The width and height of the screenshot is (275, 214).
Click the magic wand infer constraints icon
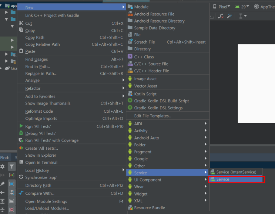click(x=229, y=16)
